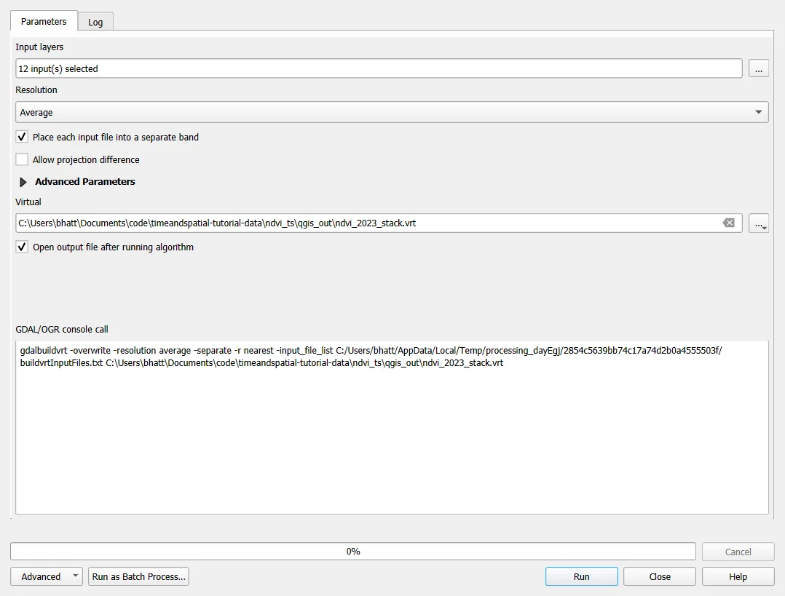Click the '12 input(s) selected' field
Image resolution: width=785 pixels, height=596 pixels.
(x=379, y=68)
